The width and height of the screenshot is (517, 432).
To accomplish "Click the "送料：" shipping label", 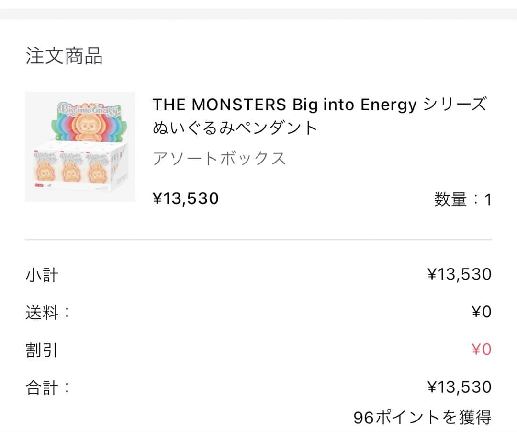I will pyautogui.click(x=48, y=313).
